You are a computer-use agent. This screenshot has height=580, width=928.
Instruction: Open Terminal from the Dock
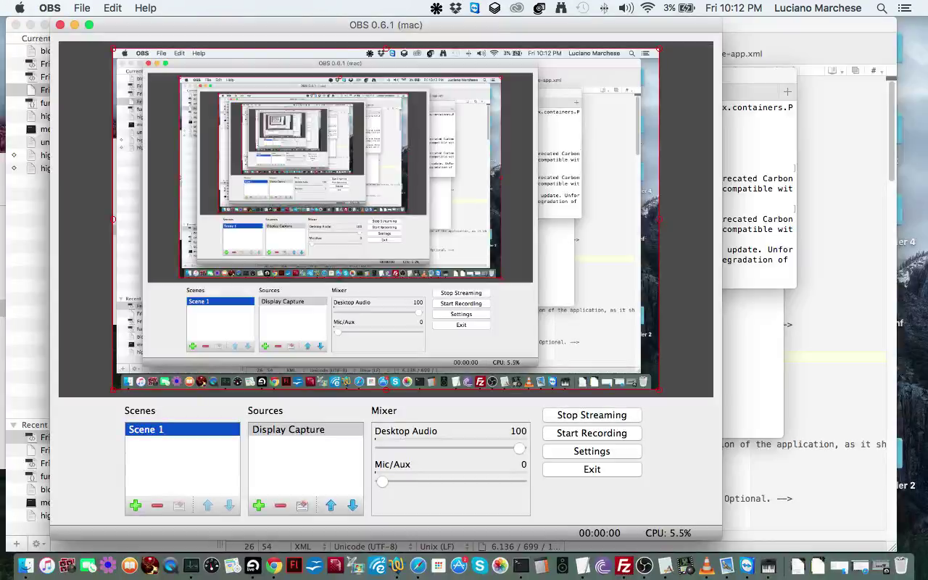point(521,565)
